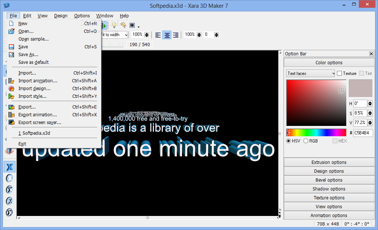
Task: Adjust the V value stepper arrows
Action: [370, 123]
